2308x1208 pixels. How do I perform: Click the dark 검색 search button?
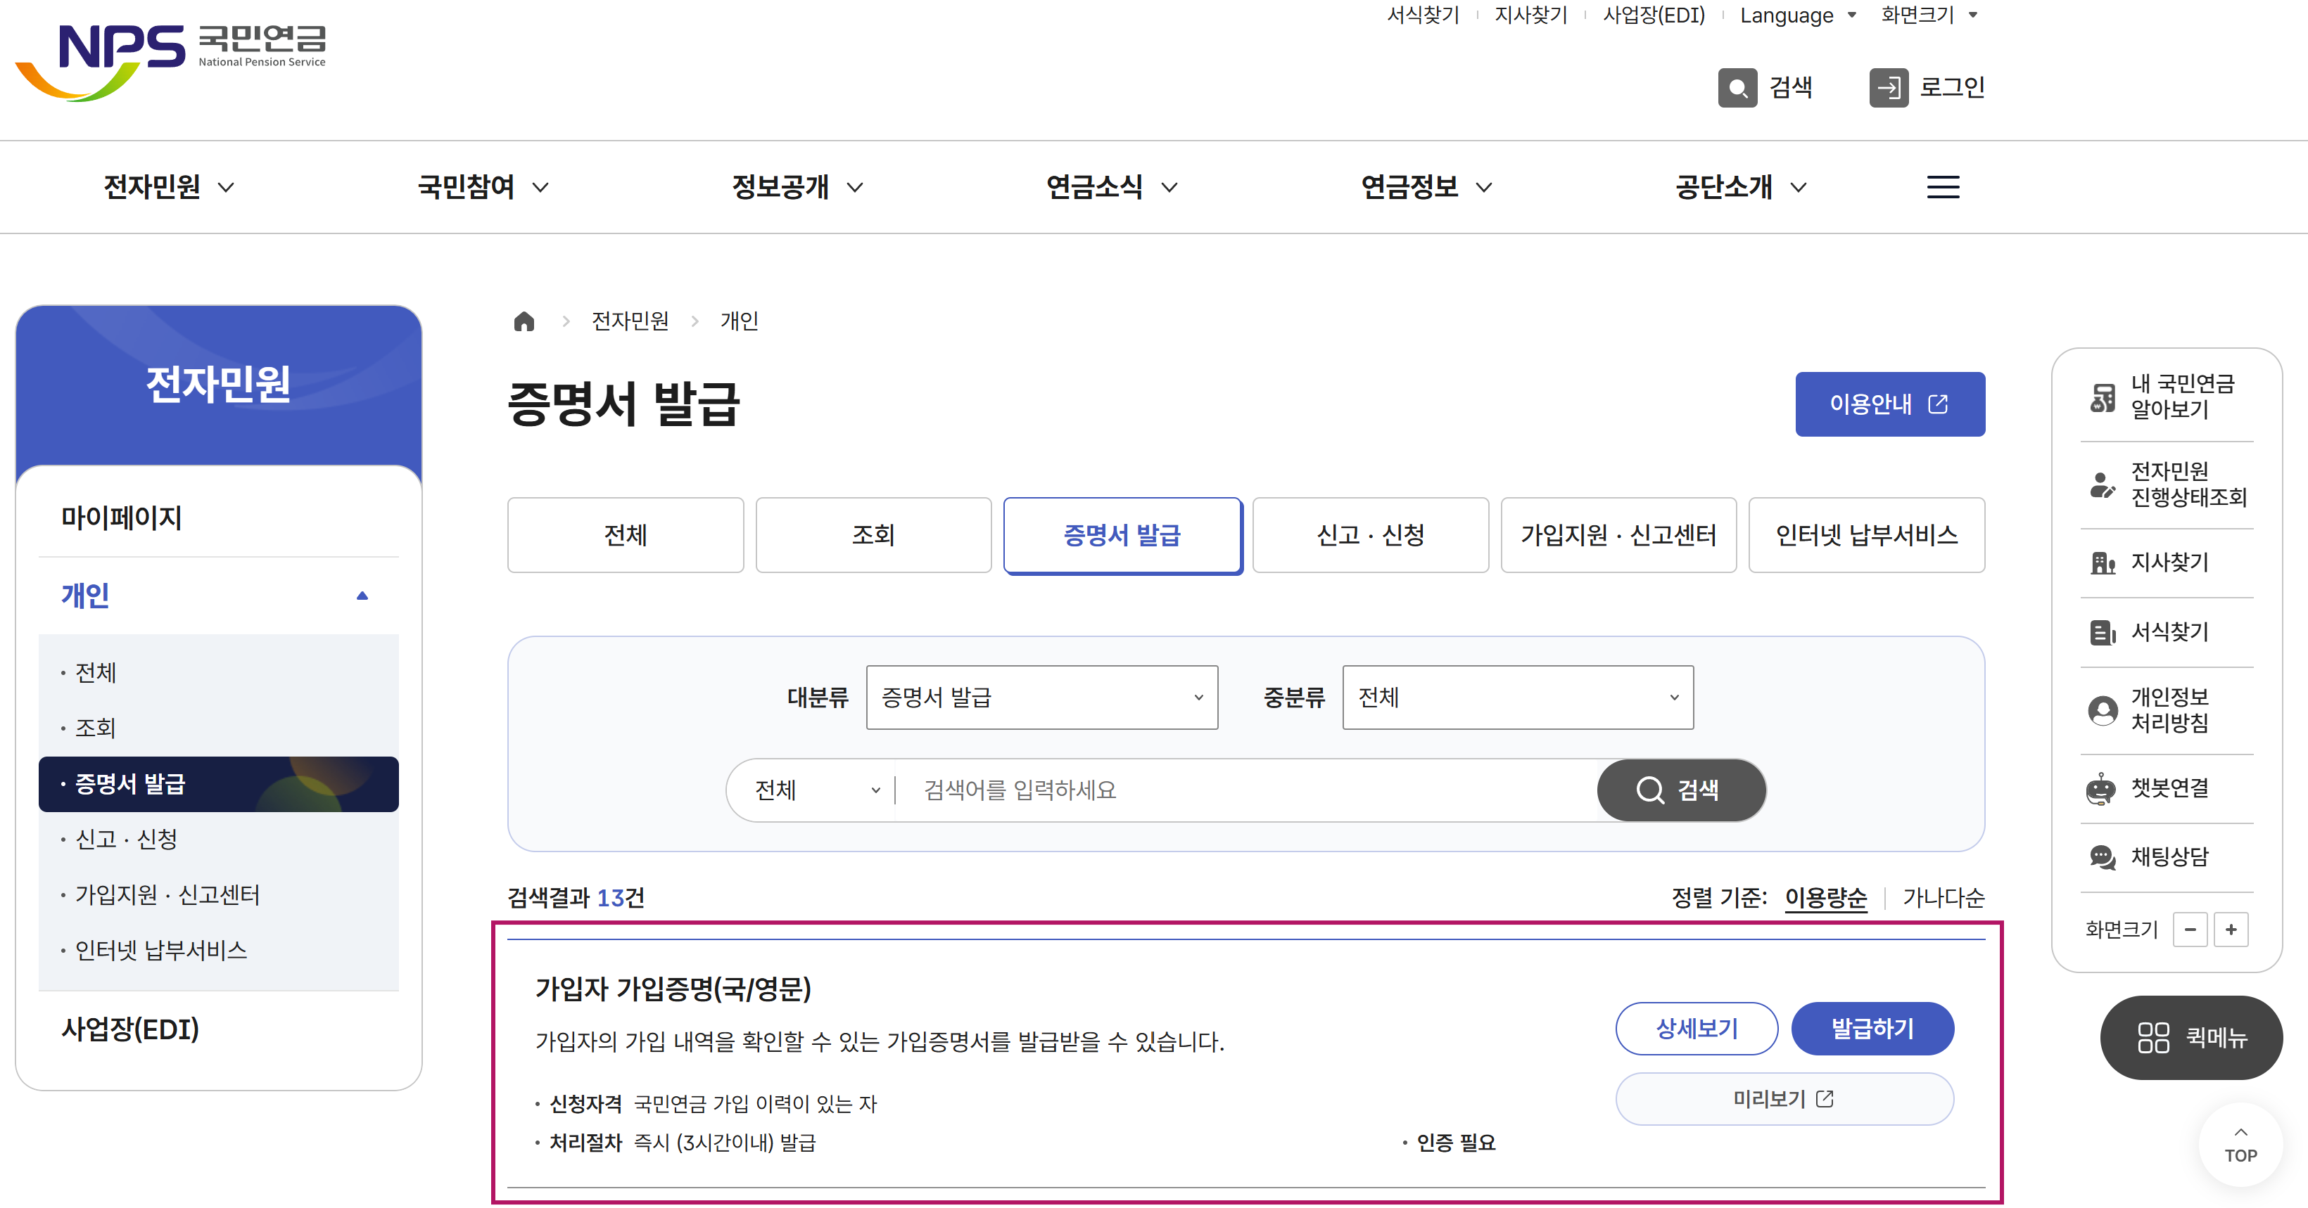pyautogui.click(x=1681, y=790)
